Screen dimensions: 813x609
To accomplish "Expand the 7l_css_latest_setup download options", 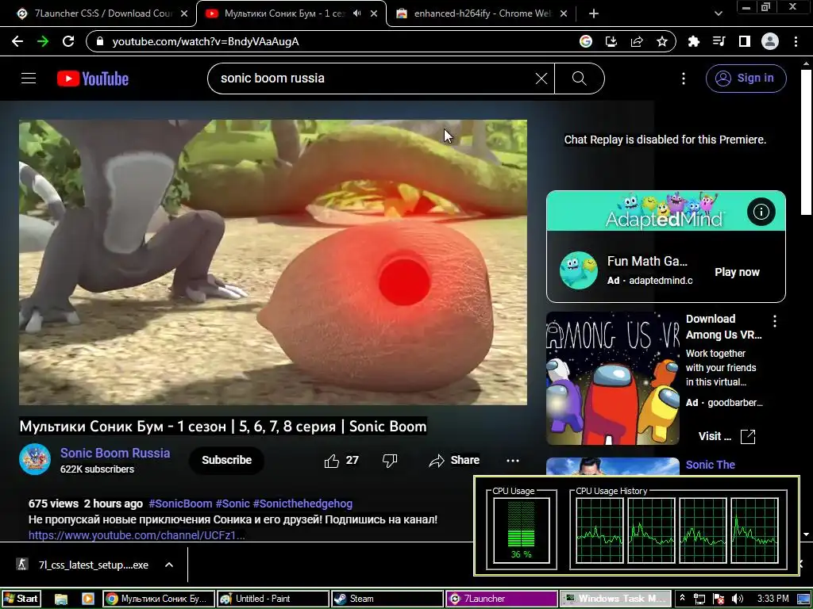I will pos(169,565).
